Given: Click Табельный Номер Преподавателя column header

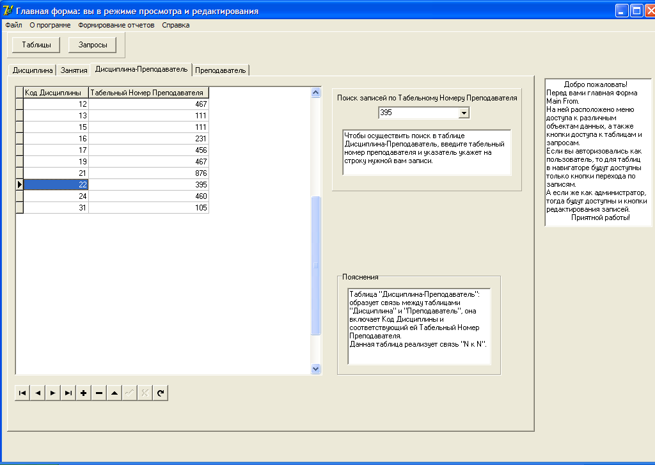Looking at the screenshot, I should (x=148, y=93).
